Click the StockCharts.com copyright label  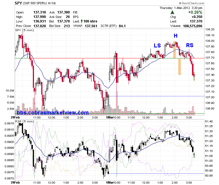point(191,3)
